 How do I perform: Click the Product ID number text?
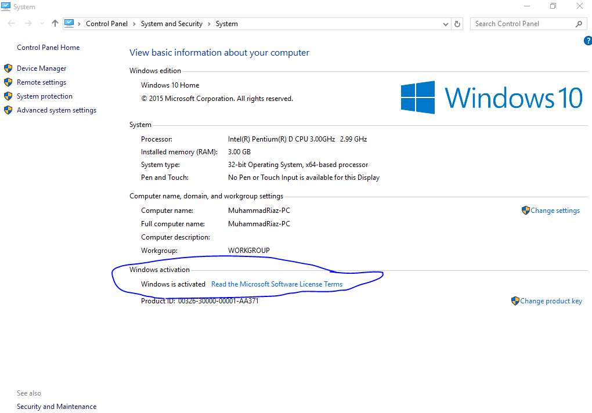coord(218,301)
